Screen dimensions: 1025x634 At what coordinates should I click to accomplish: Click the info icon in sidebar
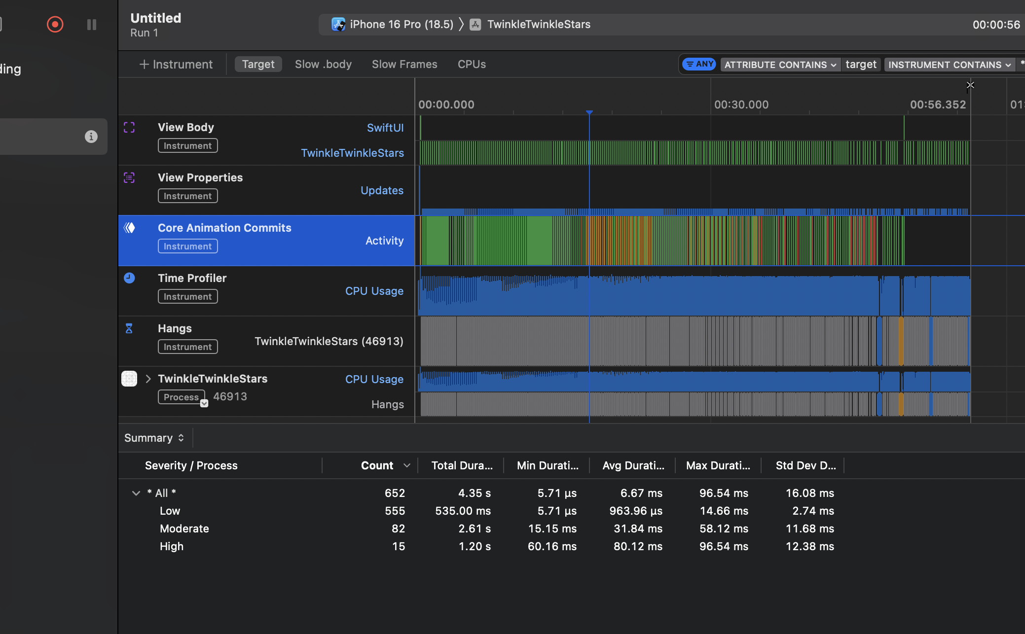(x=91, y=137)
